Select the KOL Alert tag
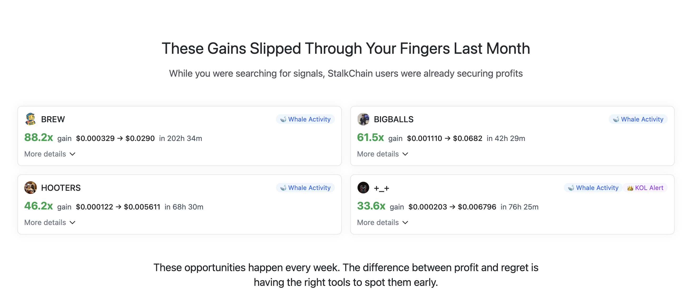 click(x=645, y=188)
